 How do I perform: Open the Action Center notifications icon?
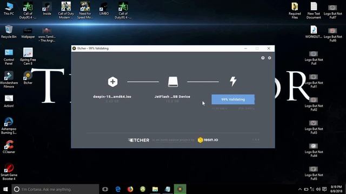(324, 189)
